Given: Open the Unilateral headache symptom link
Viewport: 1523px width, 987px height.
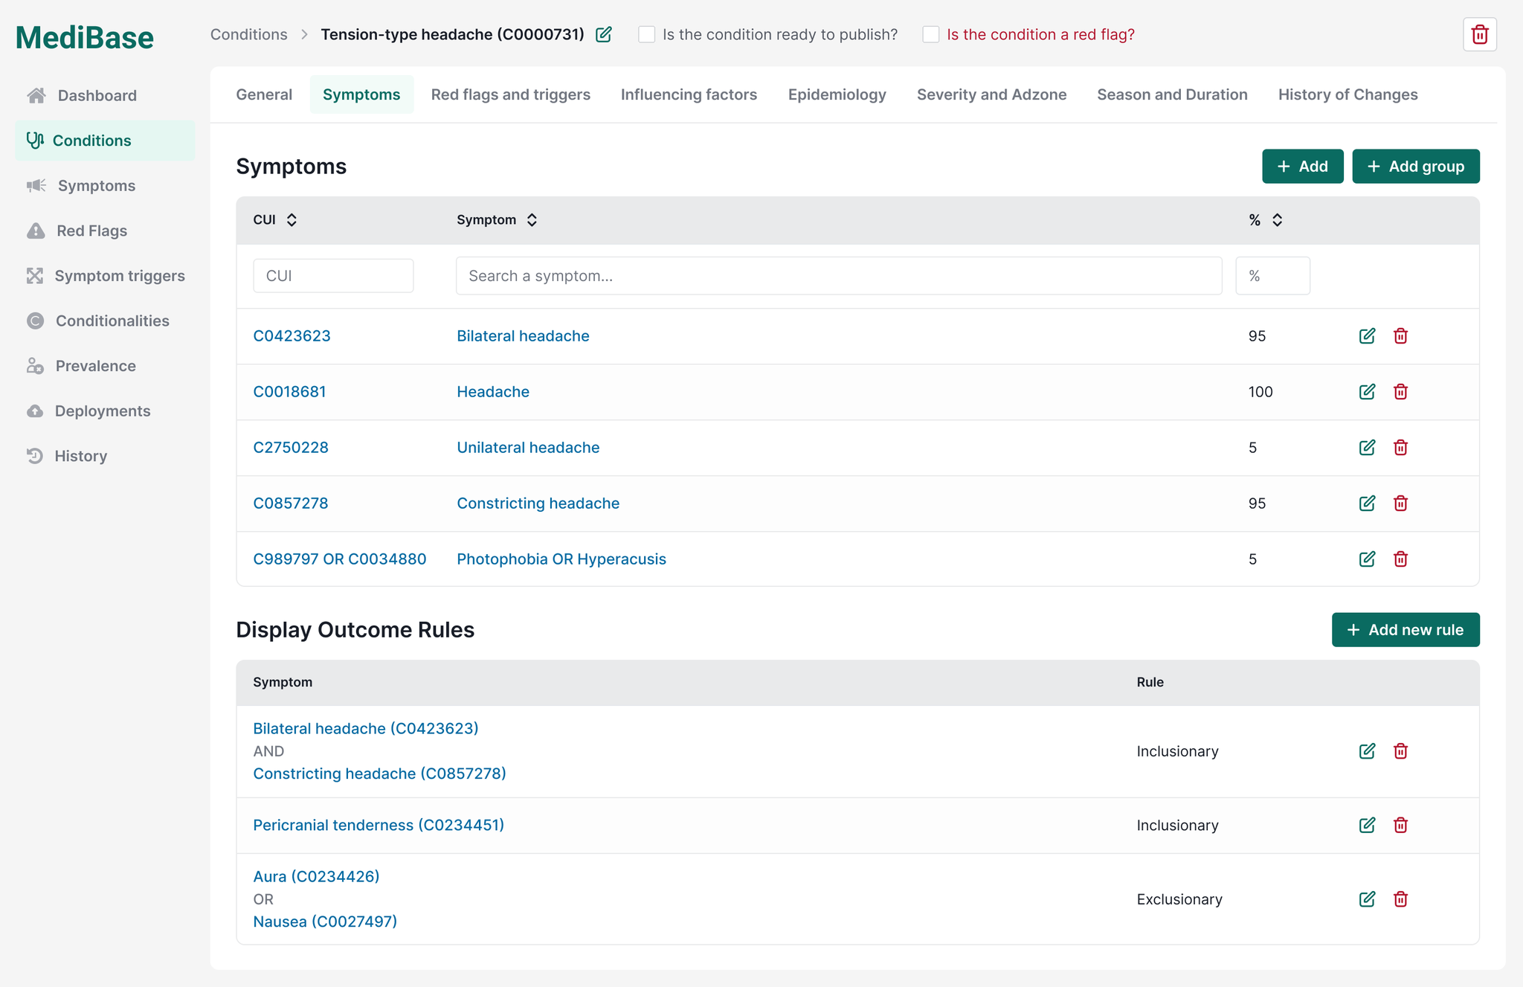Looking at the screenshot, I should tap(528, 447).
